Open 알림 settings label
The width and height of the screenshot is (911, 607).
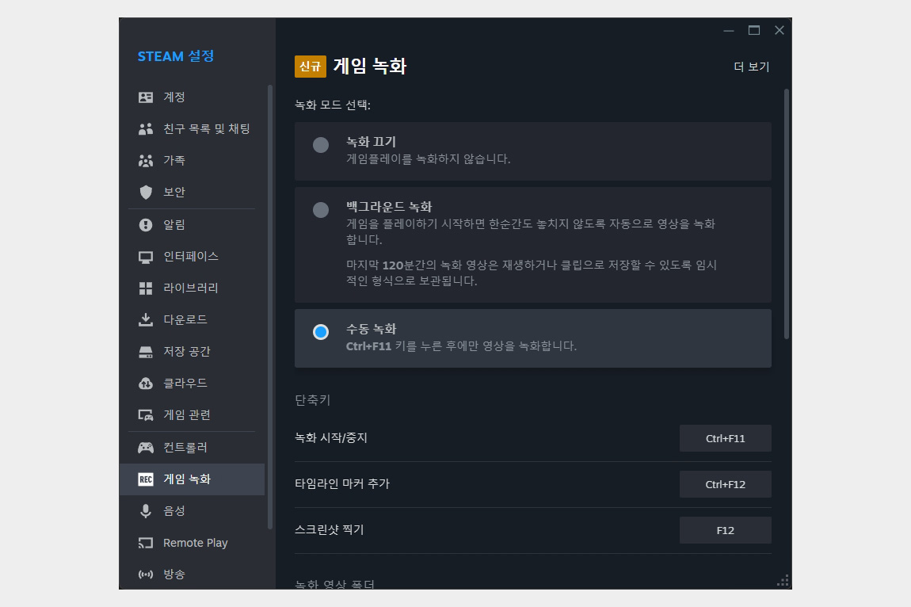174,224
